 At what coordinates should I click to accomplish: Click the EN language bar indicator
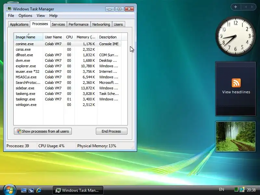tap(221, 189)
